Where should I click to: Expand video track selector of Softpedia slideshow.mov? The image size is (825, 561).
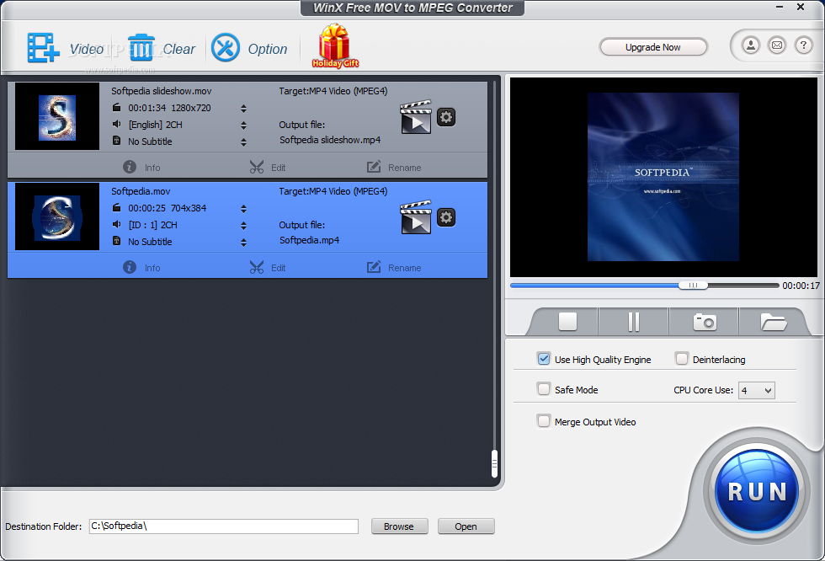(x=243, y=109)
